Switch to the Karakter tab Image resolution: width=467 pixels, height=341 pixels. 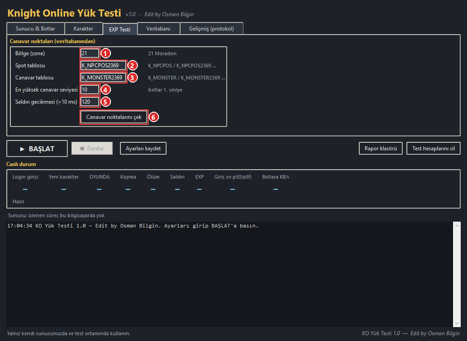tap(84, 29)
